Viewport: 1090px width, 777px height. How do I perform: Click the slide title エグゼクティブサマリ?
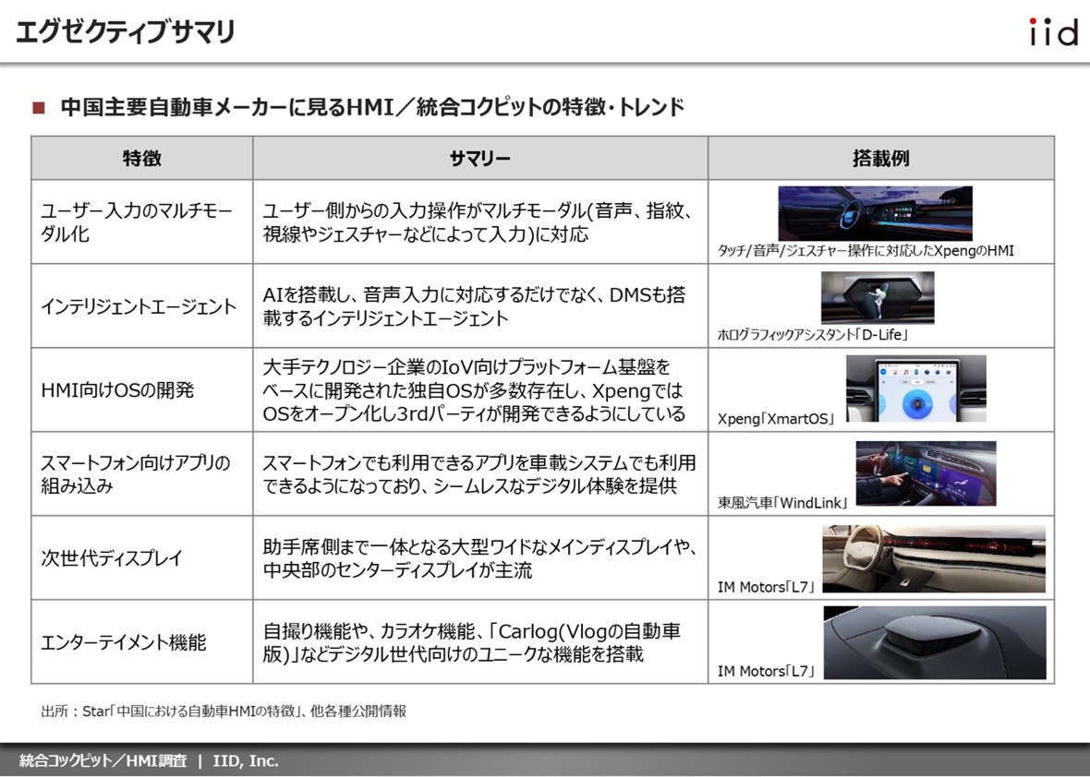point(126,32)
